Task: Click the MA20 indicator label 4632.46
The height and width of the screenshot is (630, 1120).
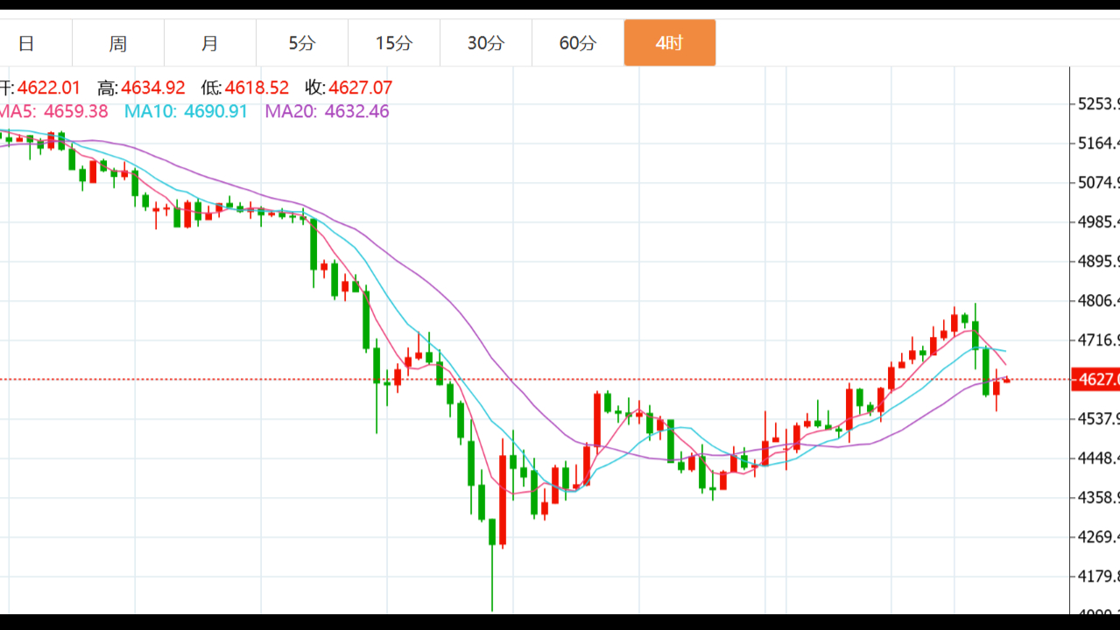Action: [356, 112]
